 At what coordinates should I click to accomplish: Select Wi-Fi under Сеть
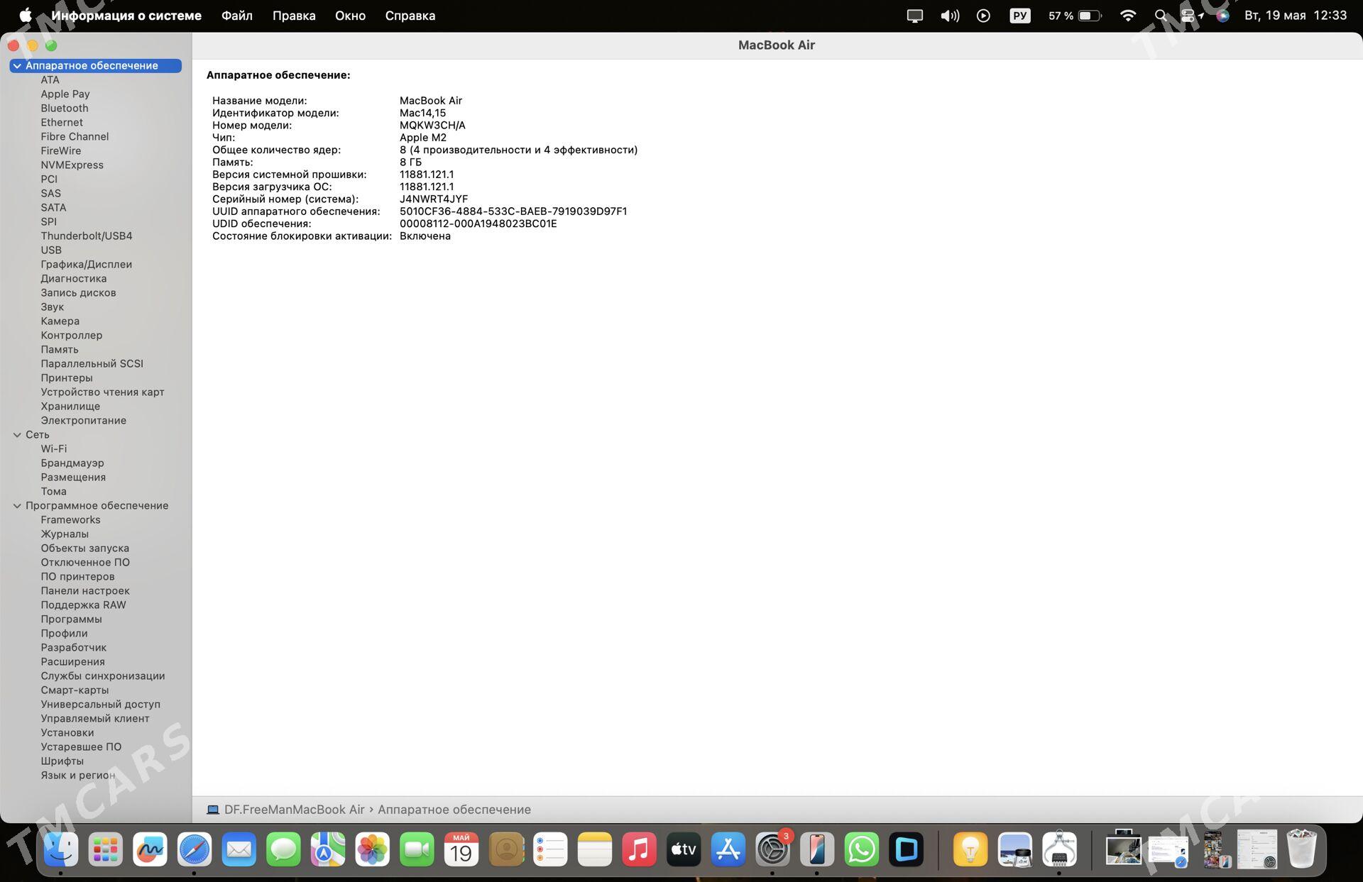click(x=54, y=449)
